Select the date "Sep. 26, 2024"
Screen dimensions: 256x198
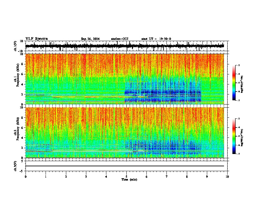coord(90,39)
